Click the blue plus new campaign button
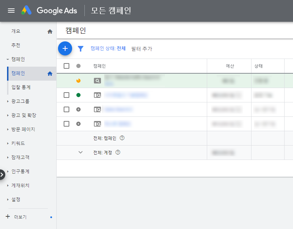293x229 pixels. point(65,48)
